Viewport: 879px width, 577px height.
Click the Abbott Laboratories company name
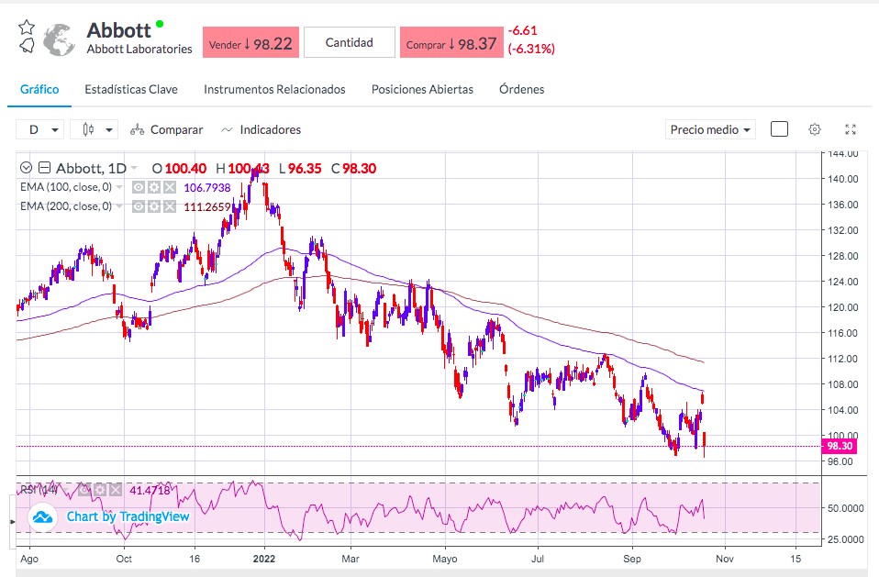[139, 50]
